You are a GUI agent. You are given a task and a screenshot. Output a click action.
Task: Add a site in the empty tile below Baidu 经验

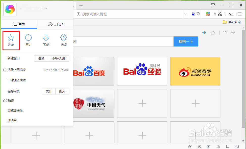pyautogui.click(x=142, y=103)
